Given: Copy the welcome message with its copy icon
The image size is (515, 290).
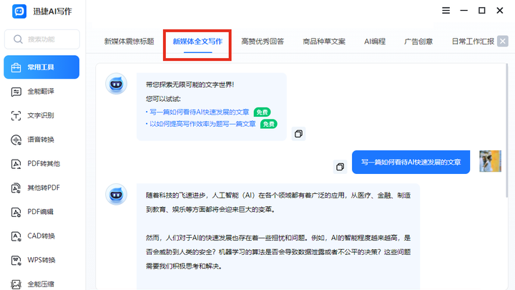Looking at the screenshot, I should coord(298,134).
